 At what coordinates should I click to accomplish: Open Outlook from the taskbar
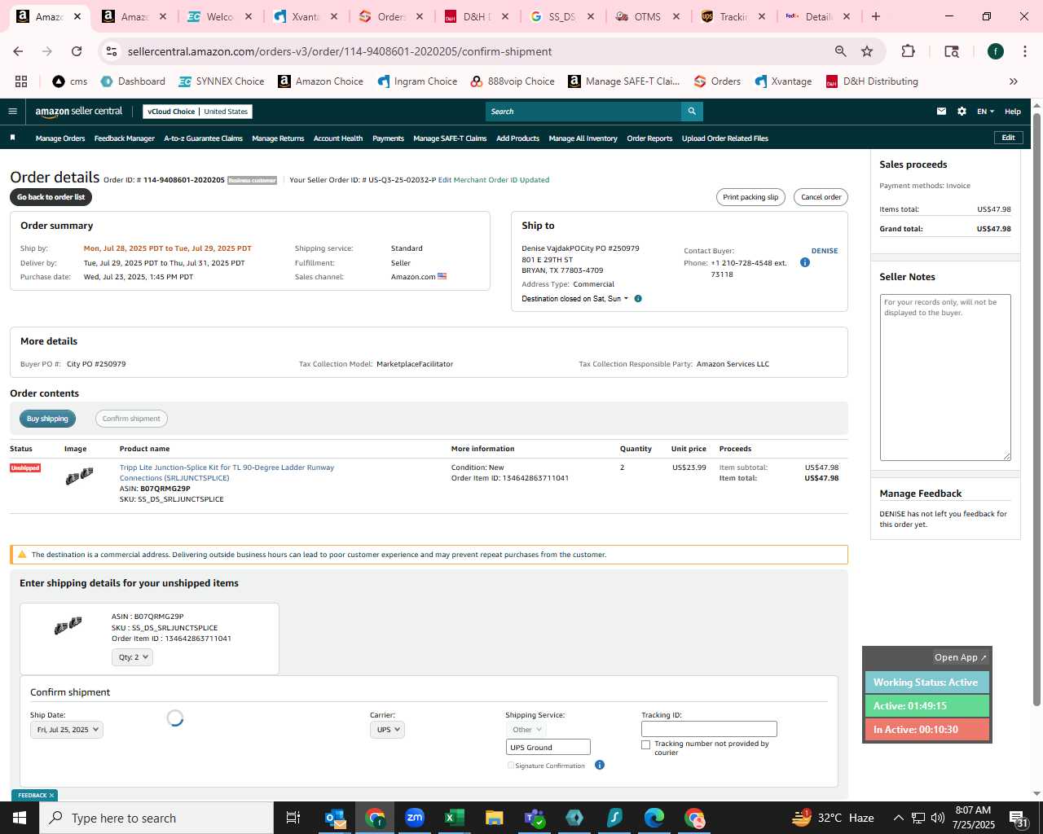335,818
